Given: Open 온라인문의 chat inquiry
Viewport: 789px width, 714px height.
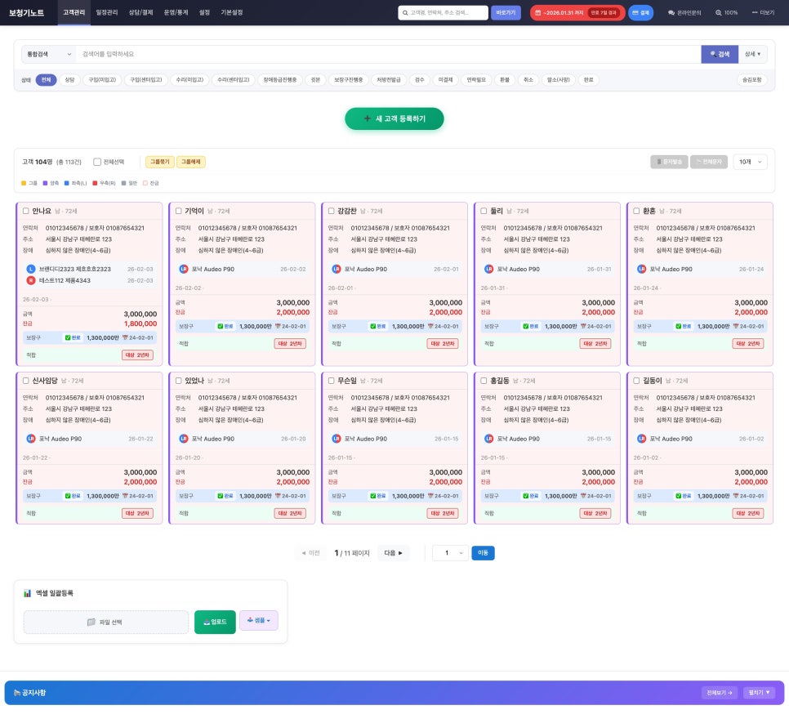Looking at the screenshot, I should [684, 13].
